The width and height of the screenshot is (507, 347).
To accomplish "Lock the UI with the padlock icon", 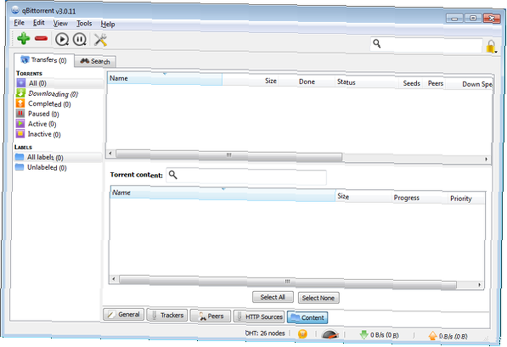I will point(490,46).
